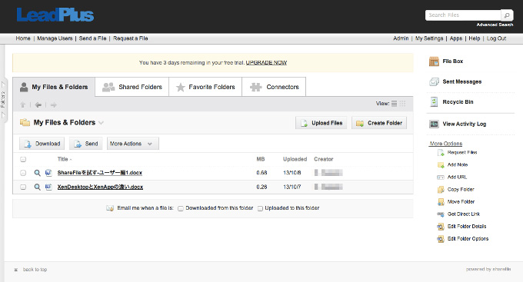Image resolution: width=523 pixels, height=282 pixels.
Task: Open the Sent Messages envelope icon
Action: [x=434, y=81]
